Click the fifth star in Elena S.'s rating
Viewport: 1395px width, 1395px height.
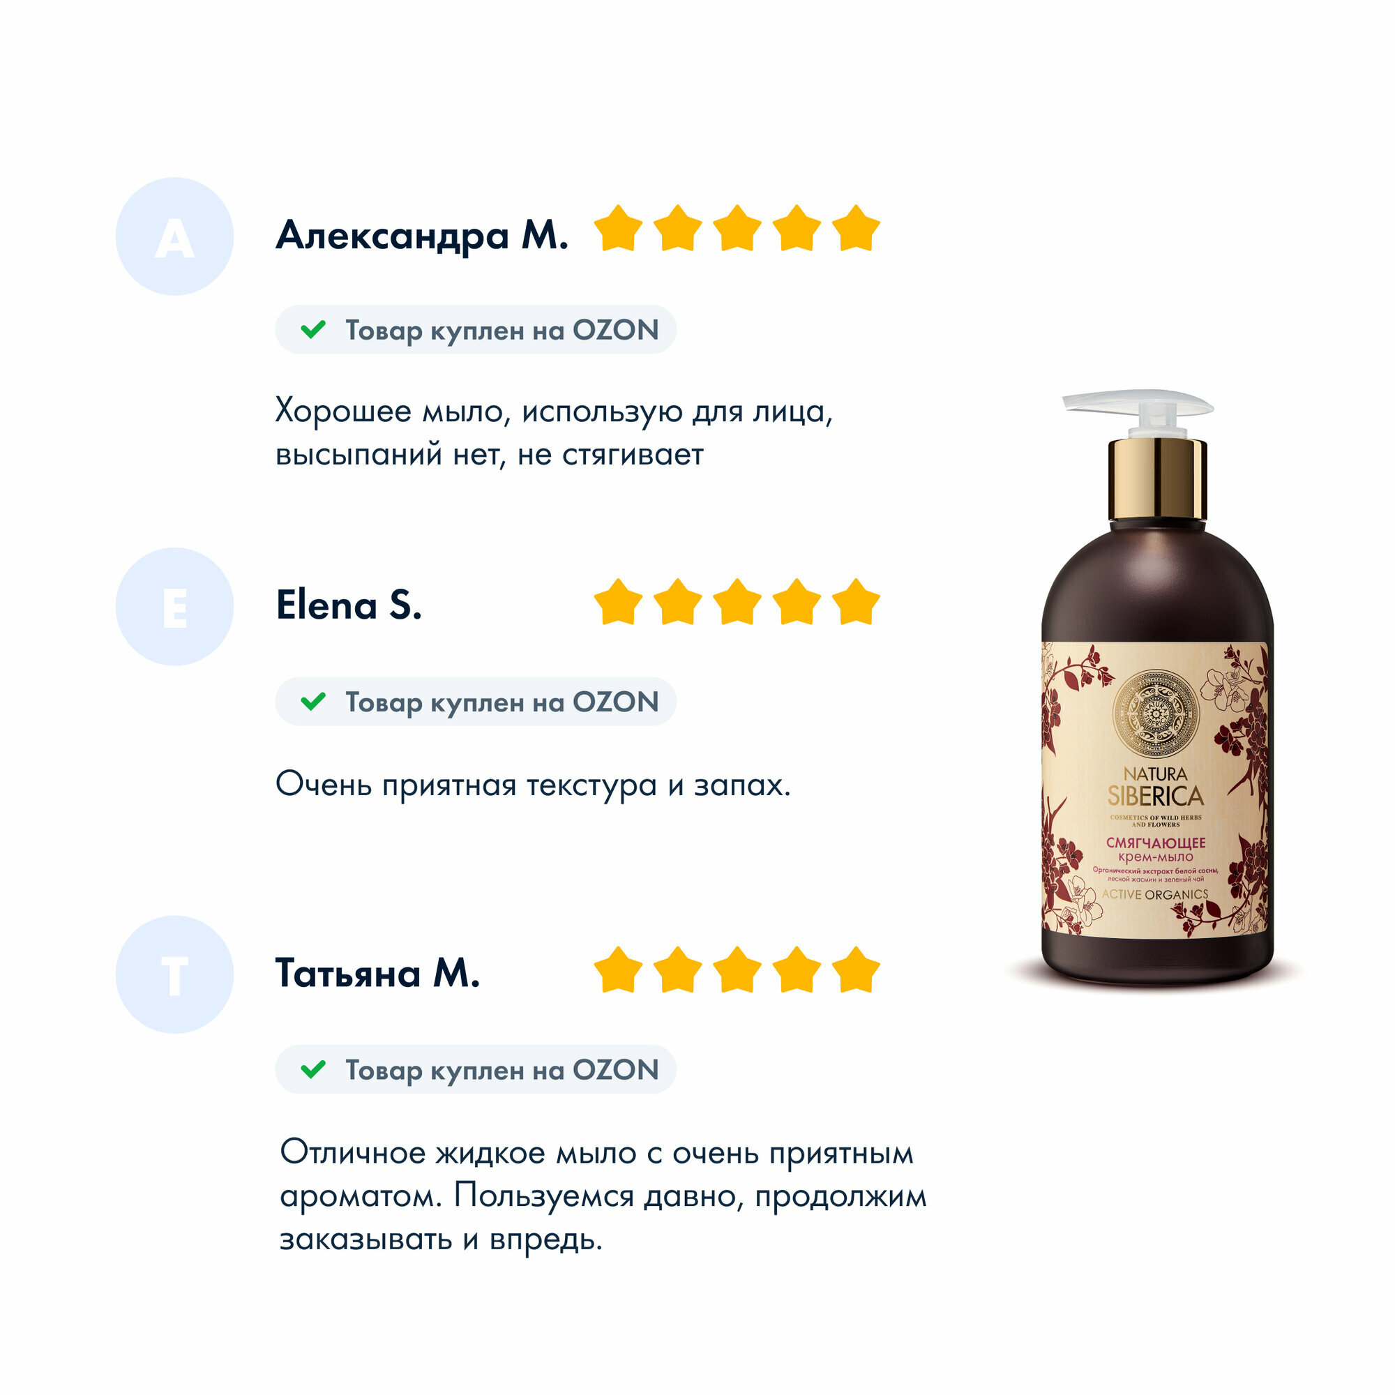(x=856, y=601)
